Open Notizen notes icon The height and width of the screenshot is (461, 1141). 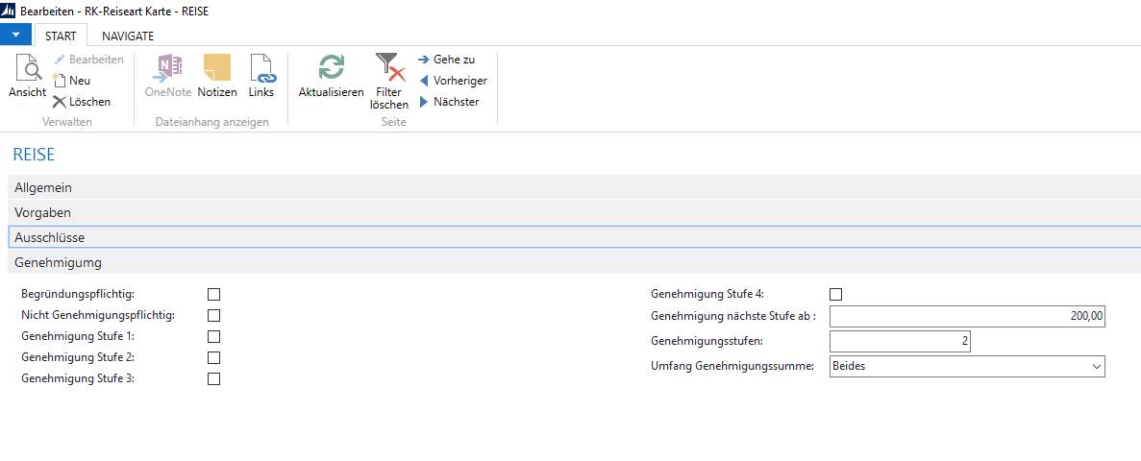coord(217,70)
